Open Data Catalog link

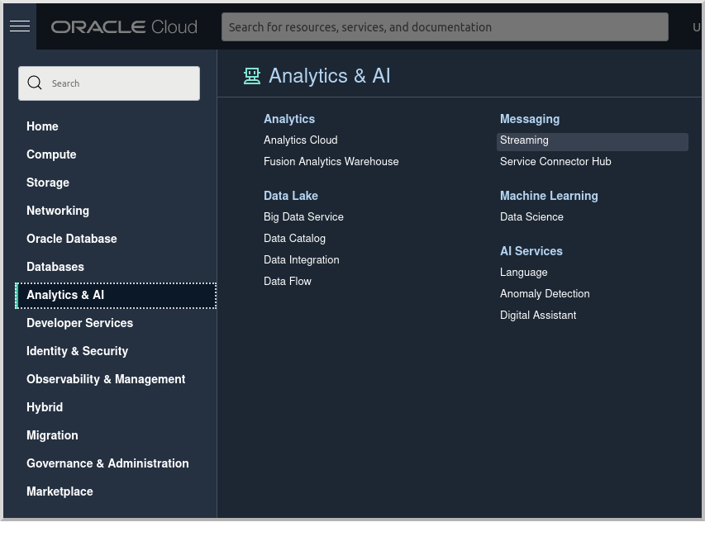[294, 239]
